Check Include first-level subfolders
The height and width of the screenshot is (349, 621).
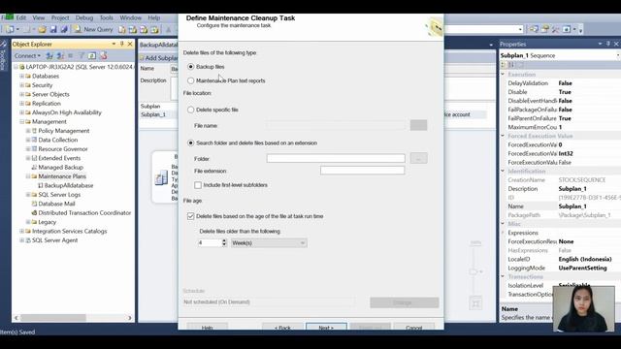coord(198,185)
